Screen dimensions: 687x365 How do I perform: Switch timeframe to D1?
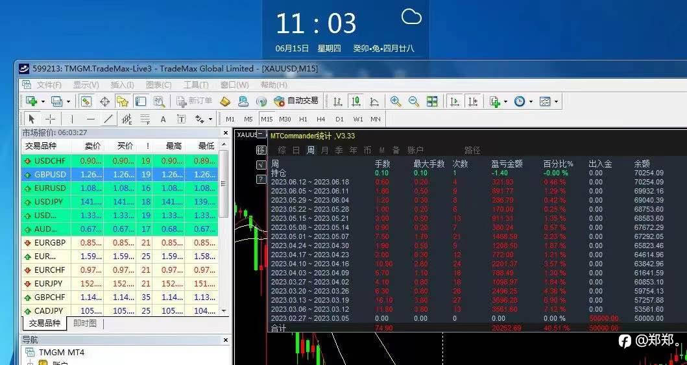pyautogui.click(x=339, y=119)
